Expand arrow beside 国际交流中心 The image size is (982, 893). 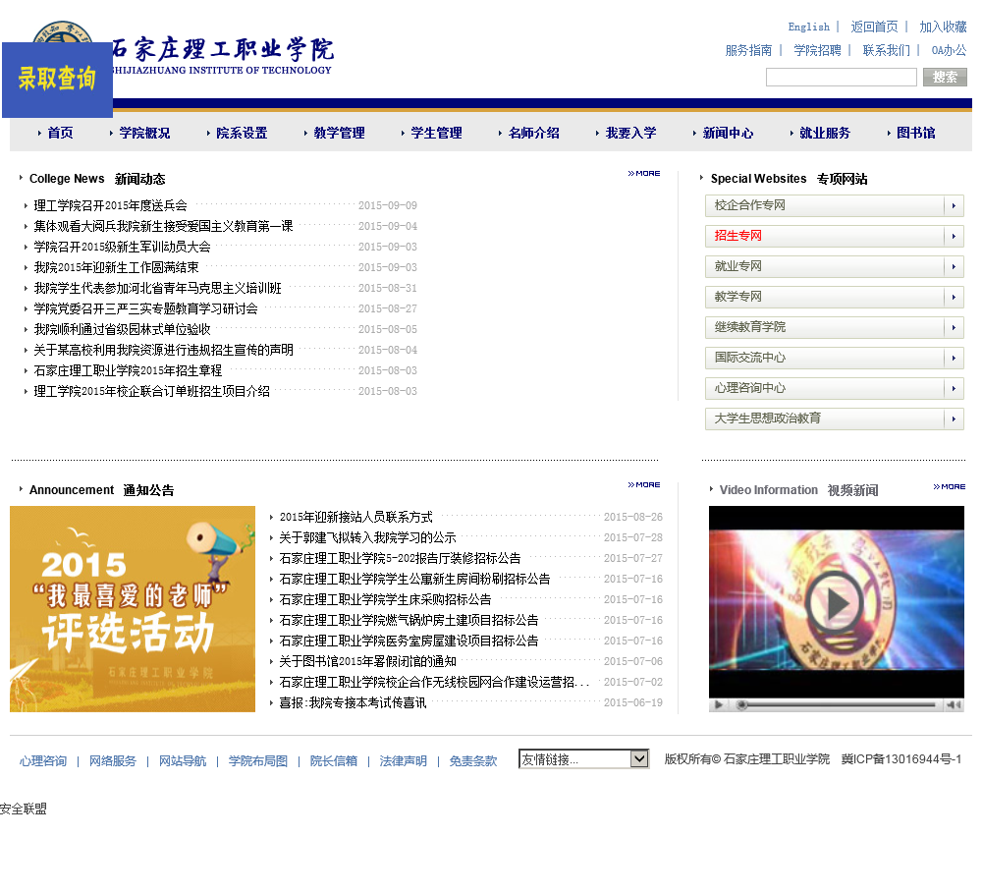(954, 358)
